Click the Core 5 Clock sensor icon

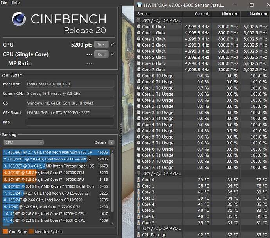tap(139, 57)
